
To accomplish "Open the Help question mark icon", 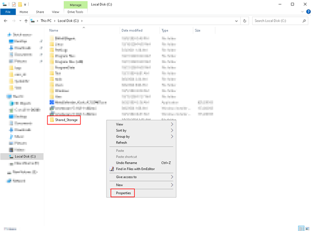I will [x=308, y=12].
